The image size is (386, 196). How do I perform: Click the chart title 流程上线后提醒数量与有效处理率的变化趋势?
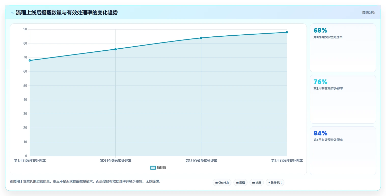coord(67,13)
